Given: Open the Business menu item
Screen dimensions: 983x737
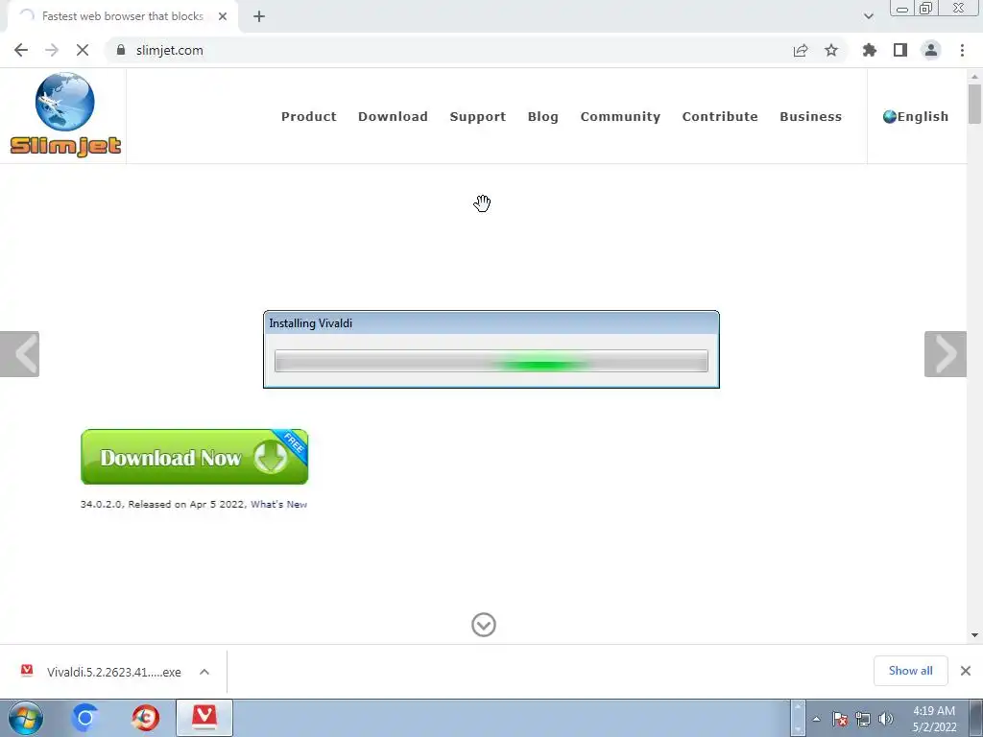Looking at the screenshot, I should click(x=810, y=116).
